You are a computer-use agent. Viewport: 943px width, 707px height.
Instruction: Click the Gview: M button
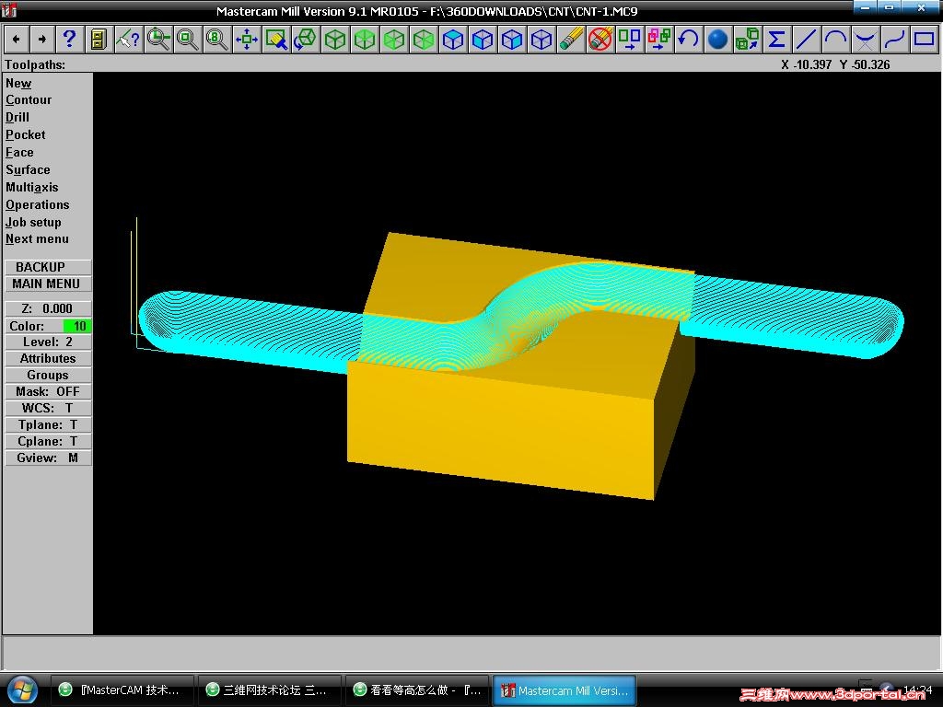[48, 458]
